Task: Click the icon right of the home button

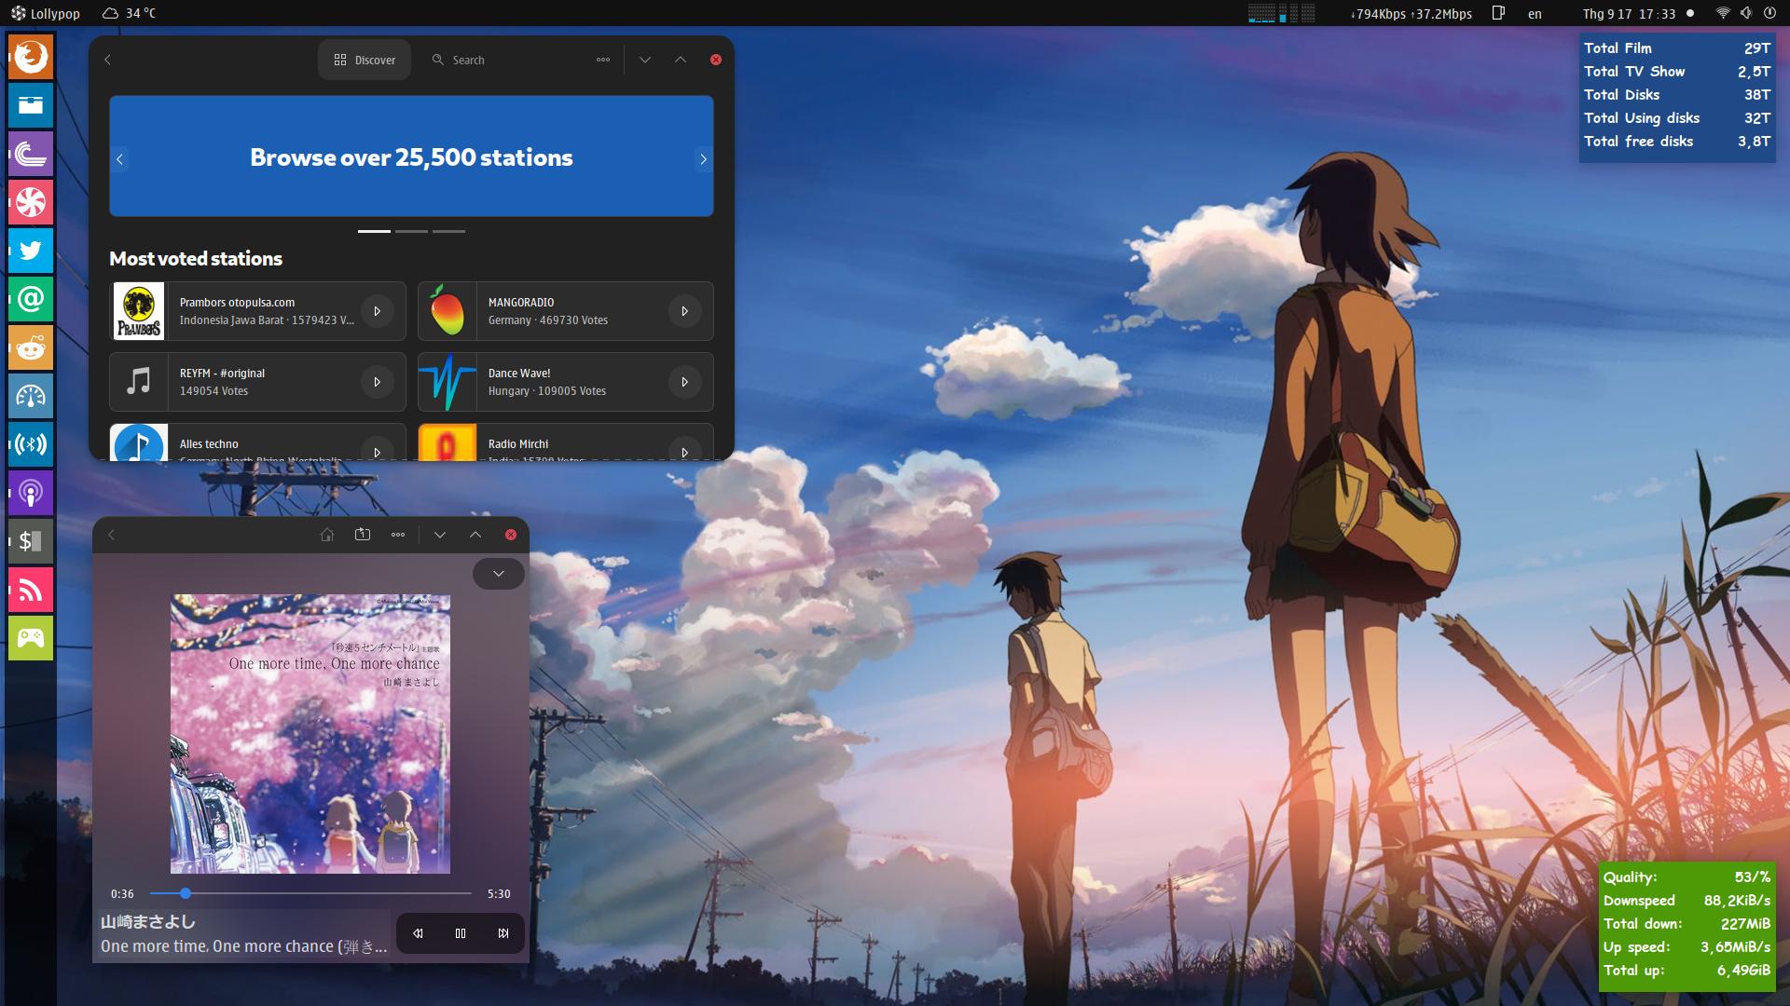Action: tap(363, 535)
